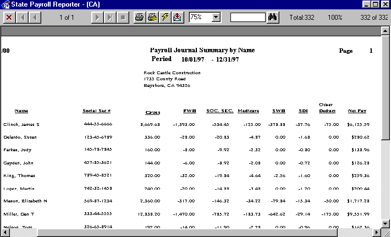391x237 pixels.
Task: Click right arrow of horizontal scrollbar
Action: [x=377, y=233]
